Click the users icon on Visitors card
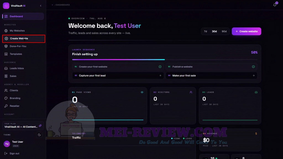 [x=191, y=92]
